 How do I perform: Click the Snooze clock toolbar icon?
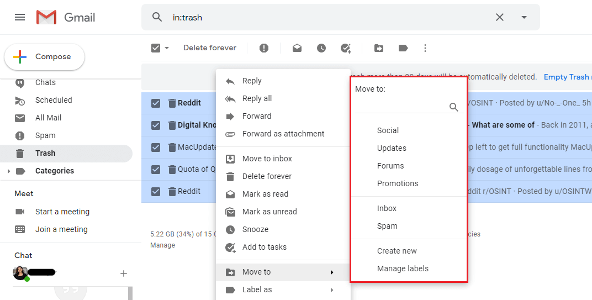coord(321,48)
